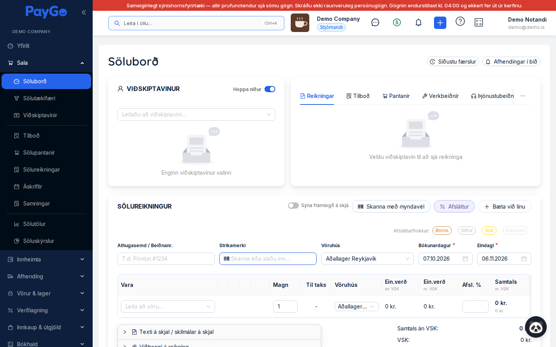This screenshot has height=347, width=556.
Task: Click the Afsl. % field in line row
Action: coord(475,307)
